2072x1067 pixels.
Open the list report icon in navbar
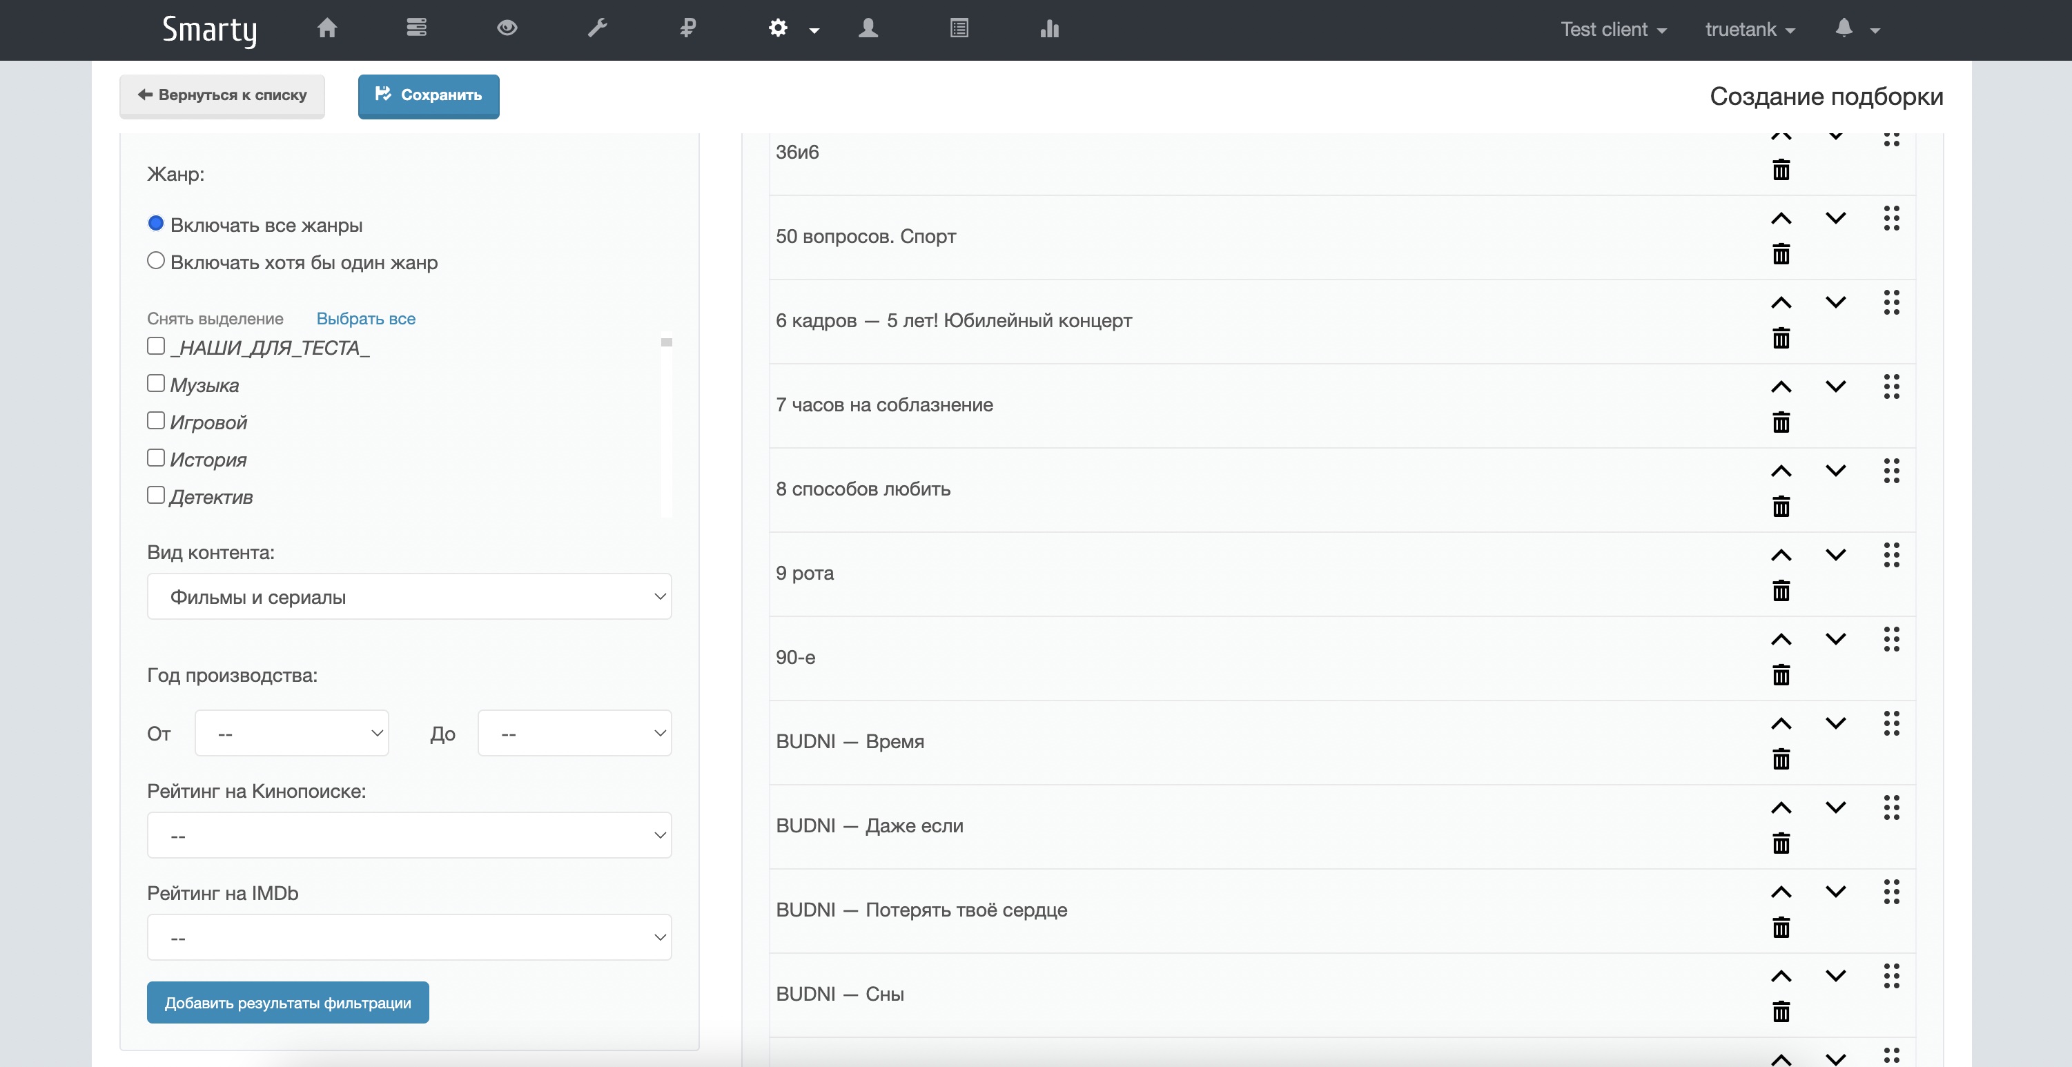click(x=959, y=28)
